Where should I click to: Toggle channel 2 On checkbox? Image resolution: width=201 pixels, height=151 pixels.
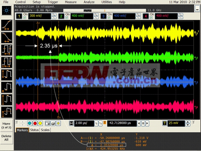coord(67,18)
